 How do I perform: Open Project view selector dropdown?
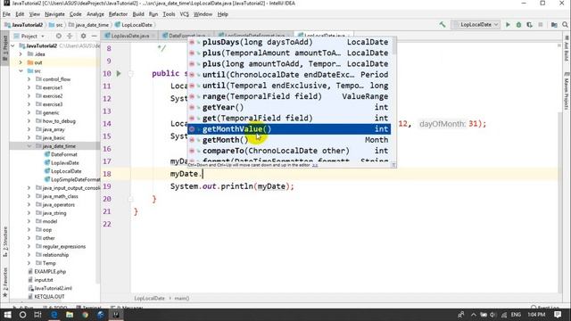(x=29, y=36)
